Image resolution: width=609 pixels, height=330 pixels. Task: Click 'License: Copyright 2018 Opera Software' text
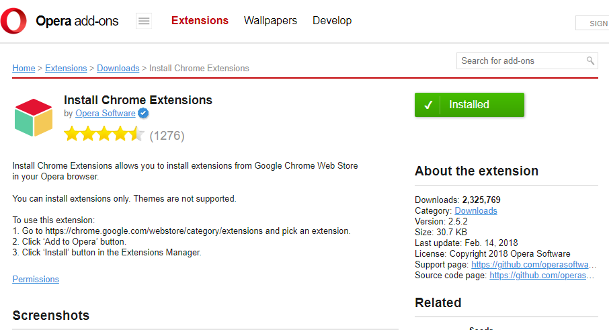(x=493, y=254)
